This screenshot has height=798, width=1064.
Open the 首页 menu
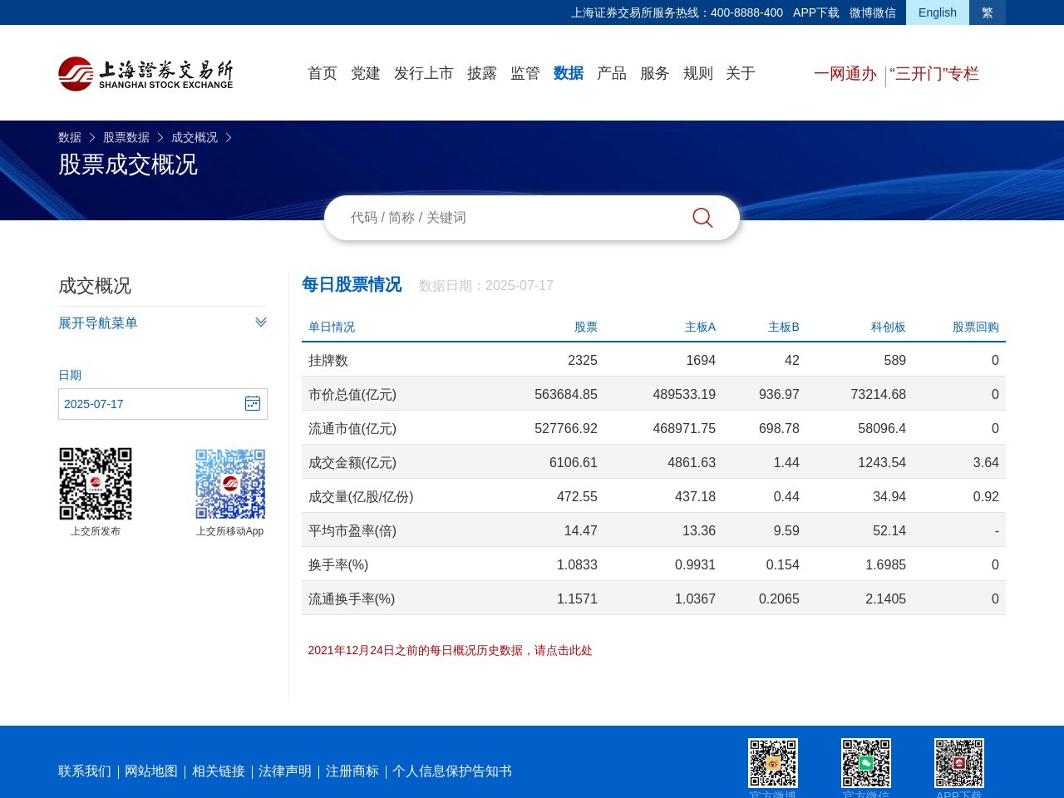tap(323, 73)
